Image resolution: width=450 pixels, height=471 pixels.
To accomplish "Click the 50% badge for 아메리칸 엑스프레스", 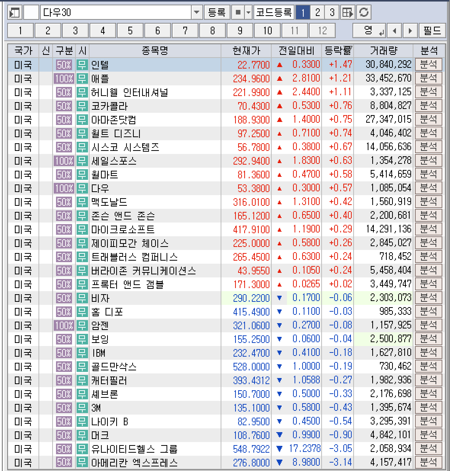I will 64,463.
